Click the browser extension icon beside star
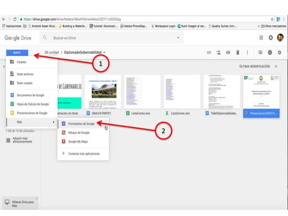This screenshot has width=288, height=216. pos(278,19)
